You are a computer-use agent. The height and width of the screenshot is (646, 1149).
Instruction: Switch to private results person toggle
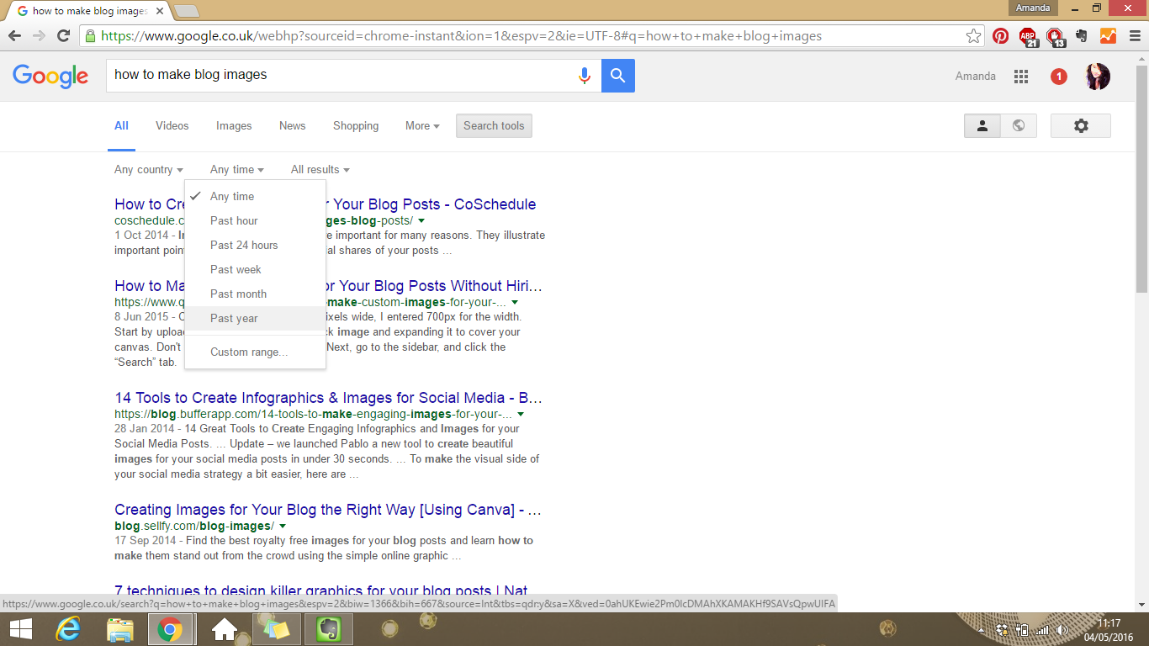(982, 125)
